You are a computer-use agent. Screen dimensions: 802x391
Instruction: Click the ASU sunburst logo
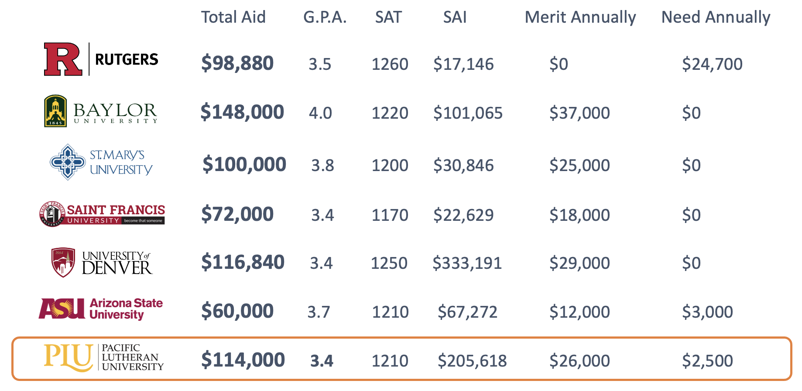click(62, 309)
